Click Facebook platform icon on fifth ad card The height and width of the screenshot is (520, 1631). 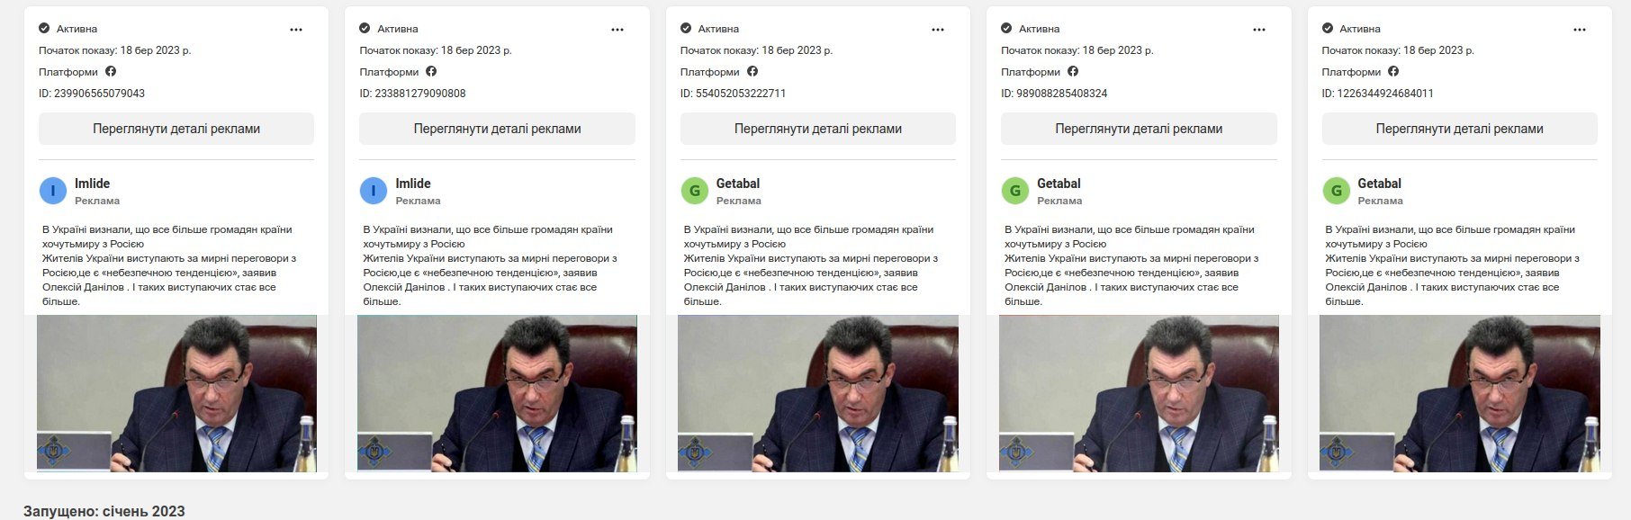(1393, 71)
